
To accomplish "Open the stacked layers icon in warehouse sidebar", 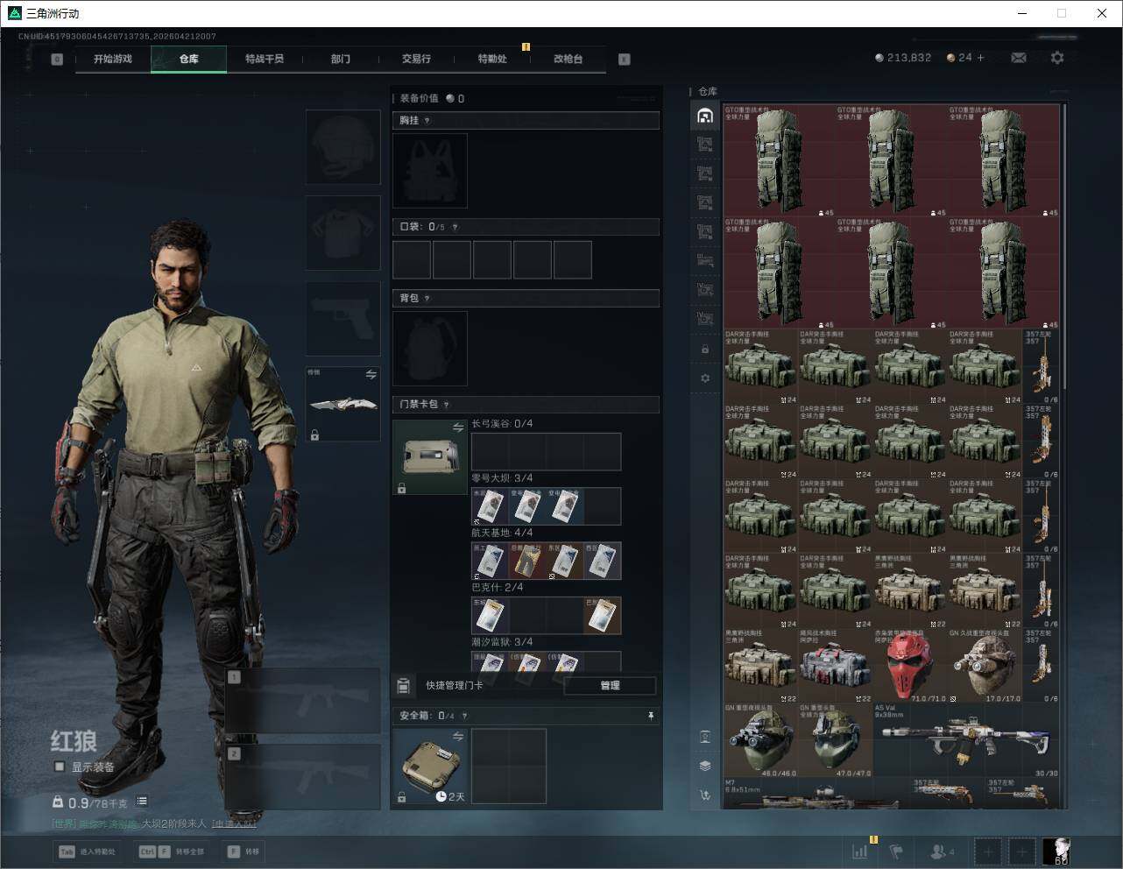I will coord(705,766).
